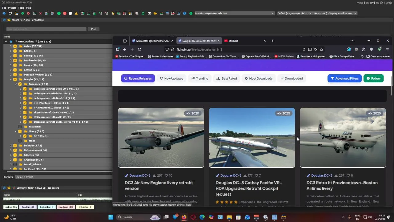Bookmark this page with the star icon
Viewport: 394px width, 222px height.
321,49
